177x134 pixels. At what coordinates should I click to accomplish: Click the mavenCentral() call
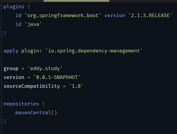pos(36,113)
